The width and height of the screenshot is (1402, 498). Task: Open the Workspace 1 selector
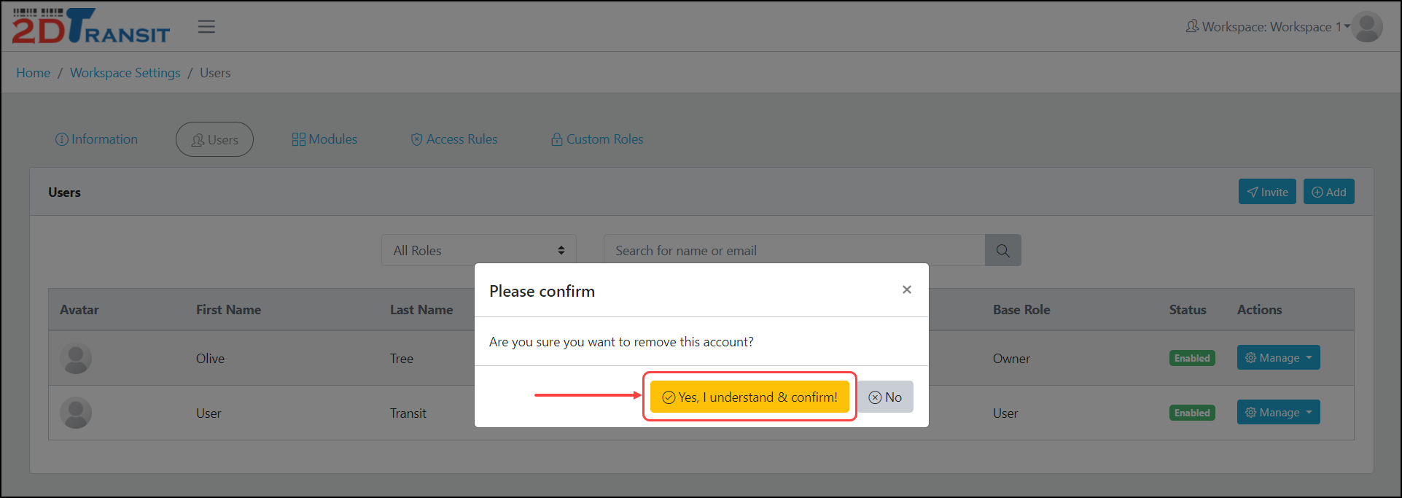tap(1269, 27)
